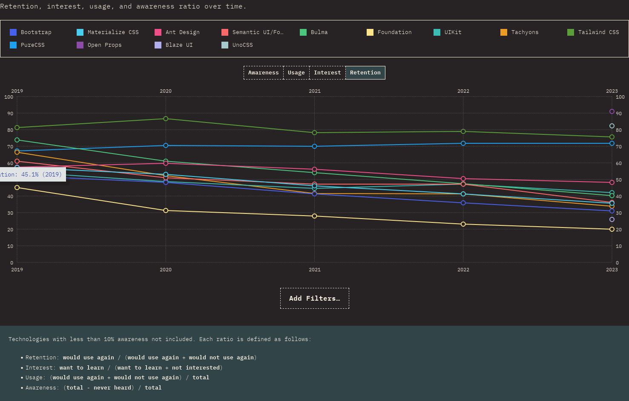Screen dimensions: 629x401
Task: Select the Bulma legend label
Action: (x=319, y=32)
